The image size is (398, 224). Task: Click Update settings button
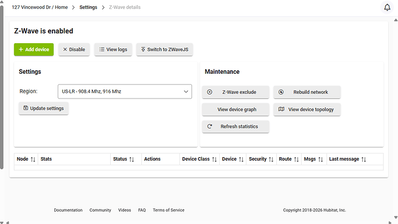pyautogui.click(x=43, y=108)
